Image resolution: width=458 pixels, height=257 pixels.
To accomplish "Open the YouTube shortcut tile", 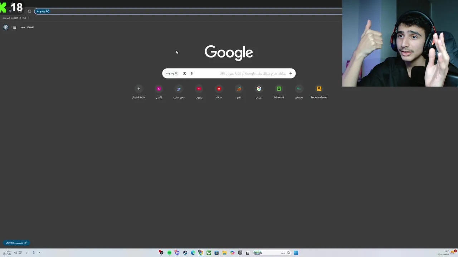I will click(199, 92).
